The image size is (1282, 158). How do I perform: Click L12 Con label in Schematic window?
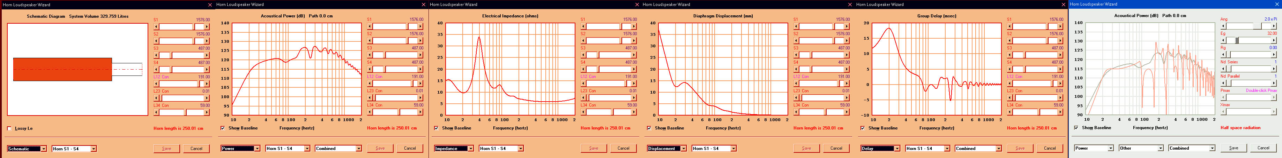click(161, 77)
